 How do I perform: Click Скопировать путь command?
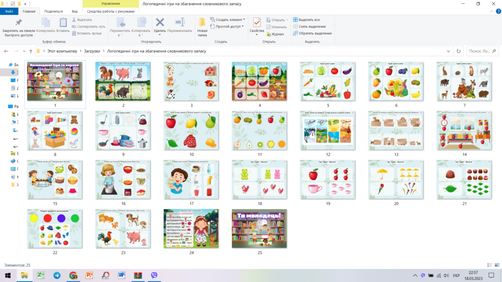pos(88,27)
